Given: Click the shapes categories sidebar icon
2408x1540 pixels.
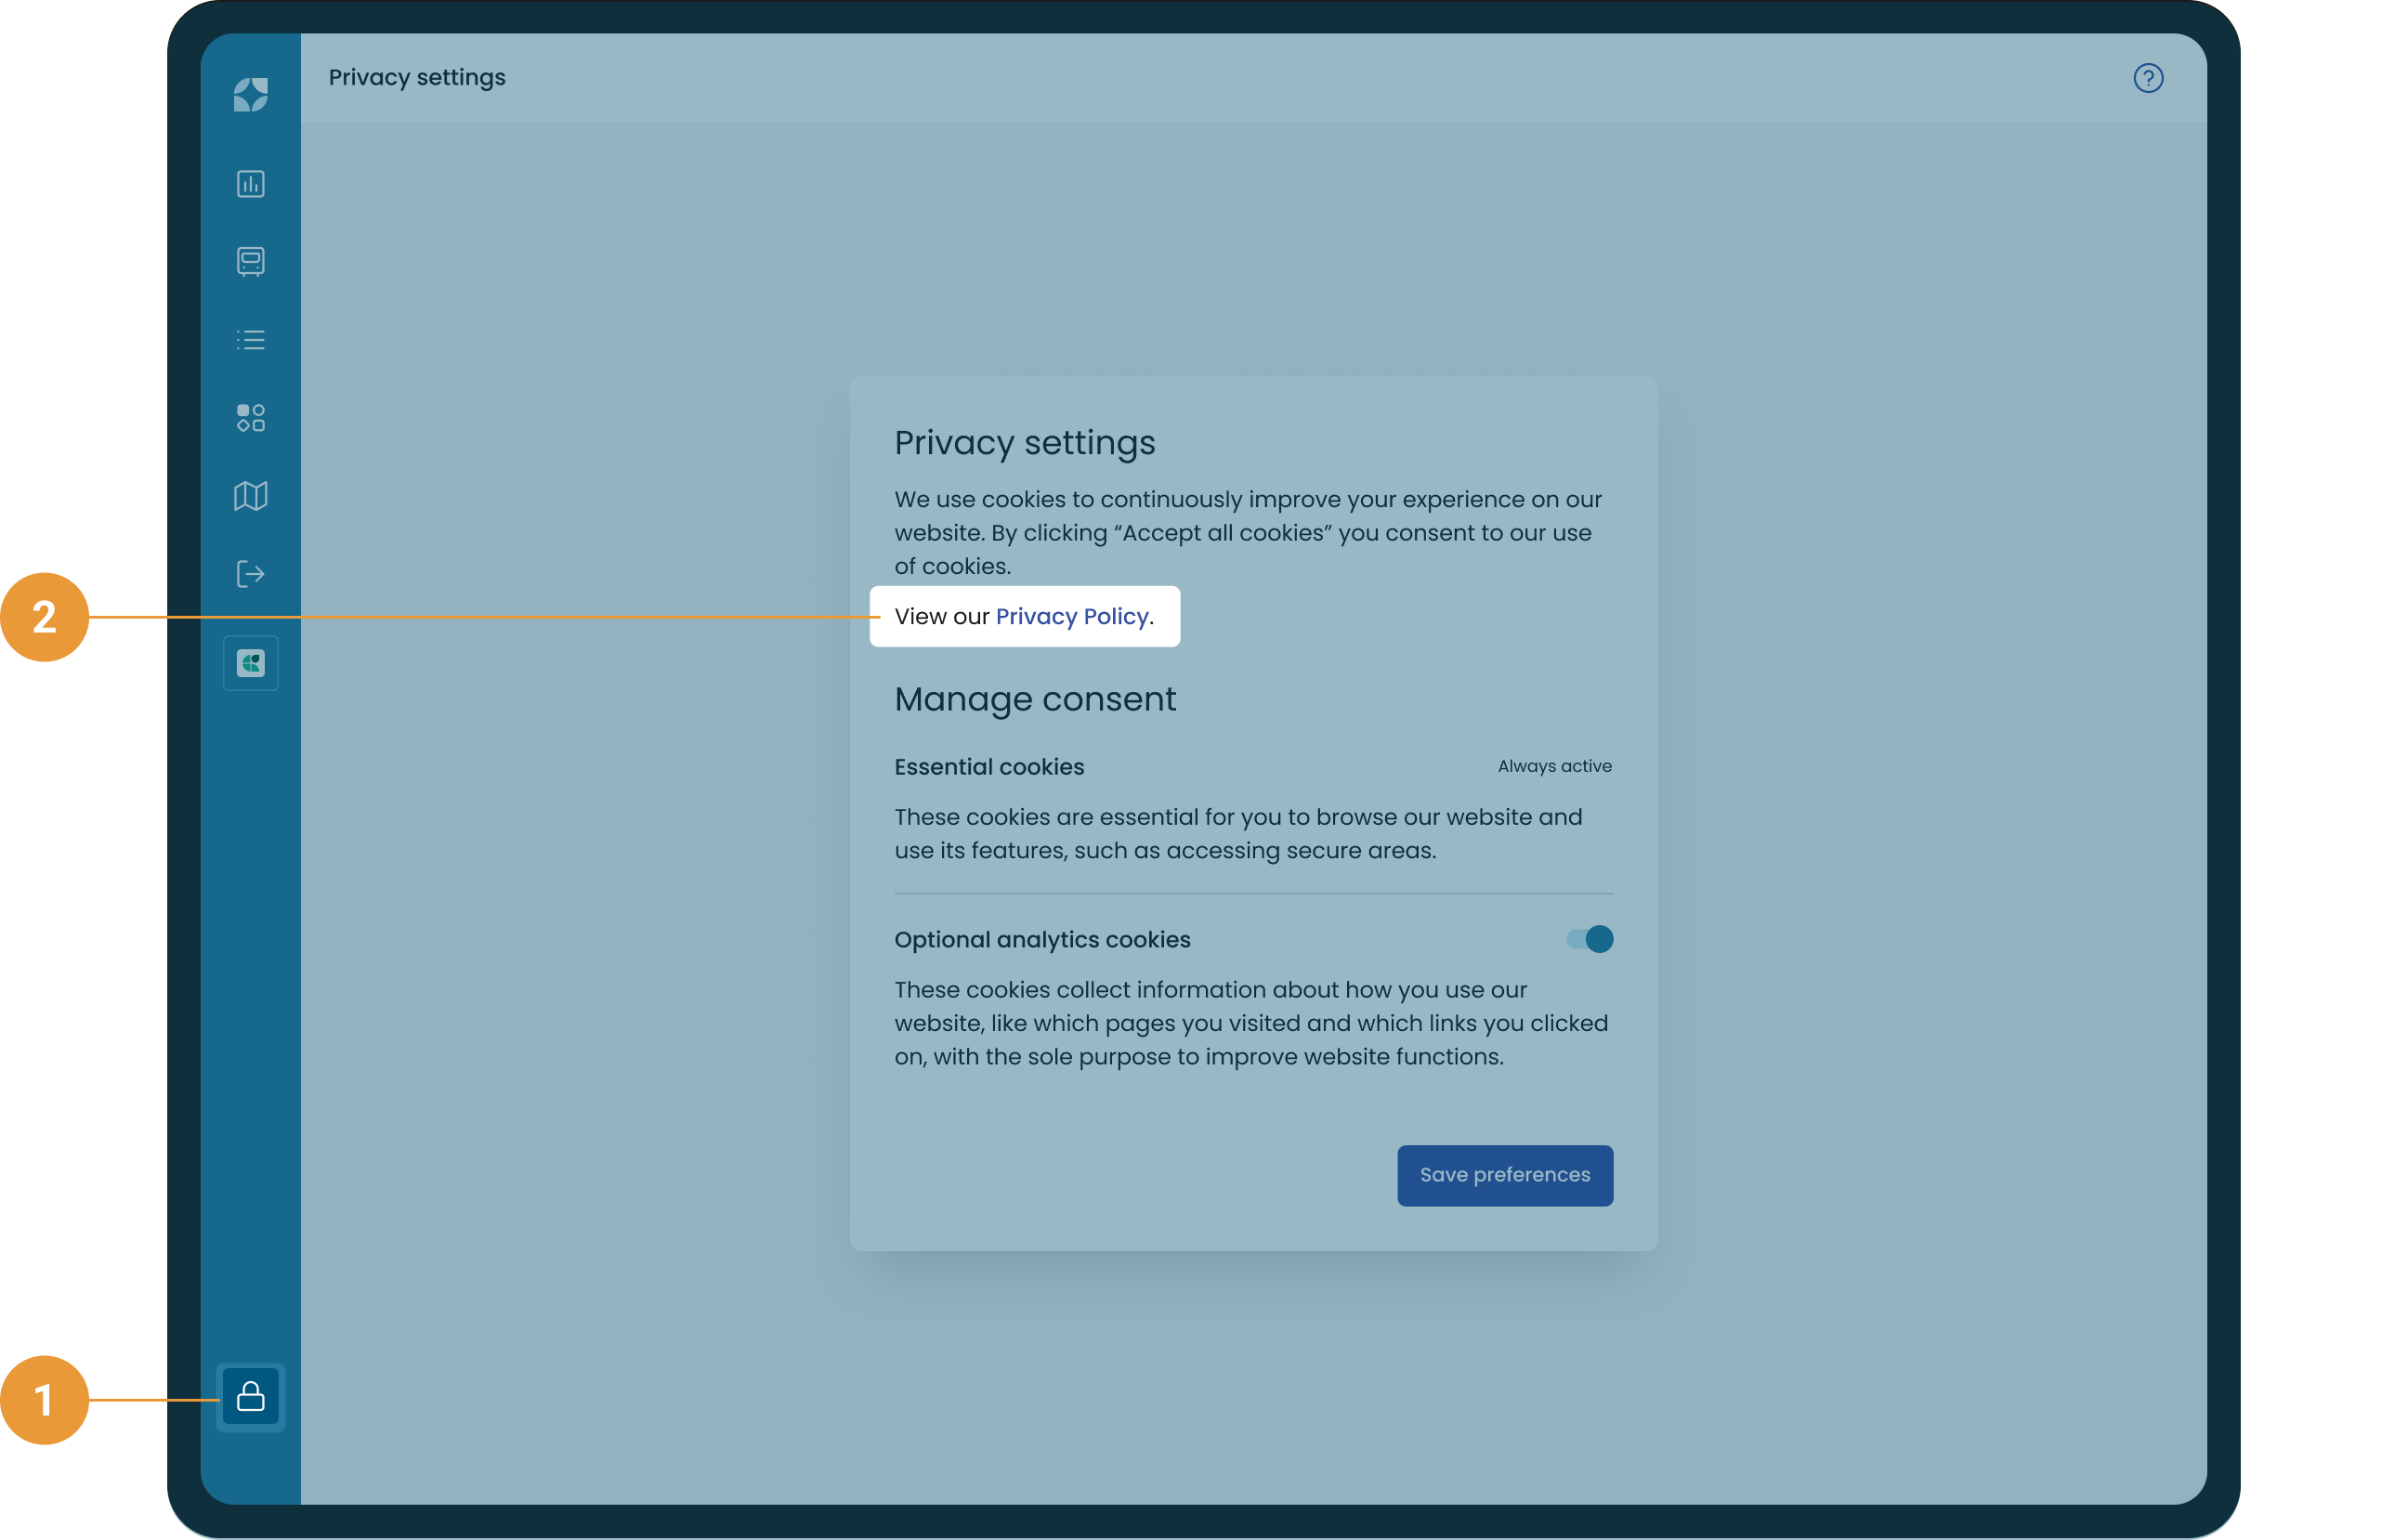Looking at the screenshot, I should 250,418.
